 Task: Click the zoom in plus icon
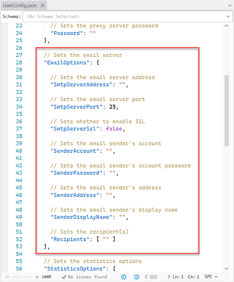coord(37,277)
